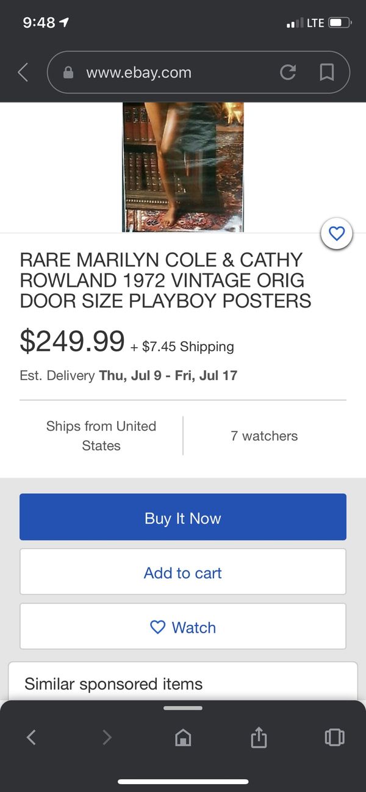The image size is (366, 792).
Task: Go forward using the forward arrow icon
Action: click(x=107, y=737)
